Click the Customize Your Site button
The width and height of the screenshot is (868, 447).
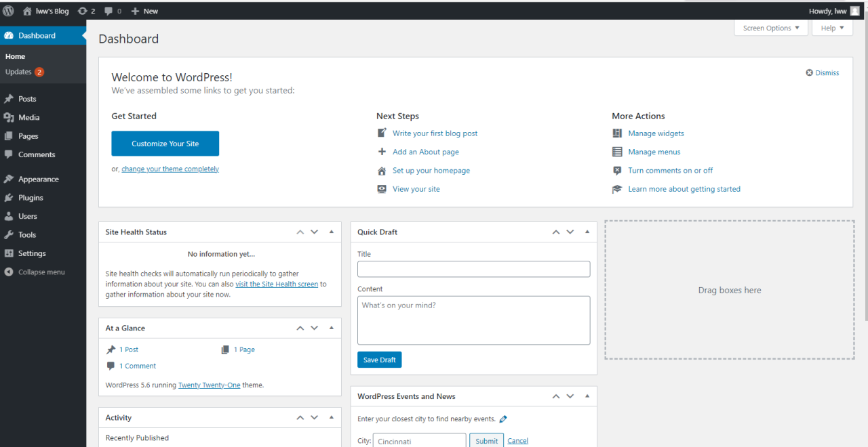165,144
